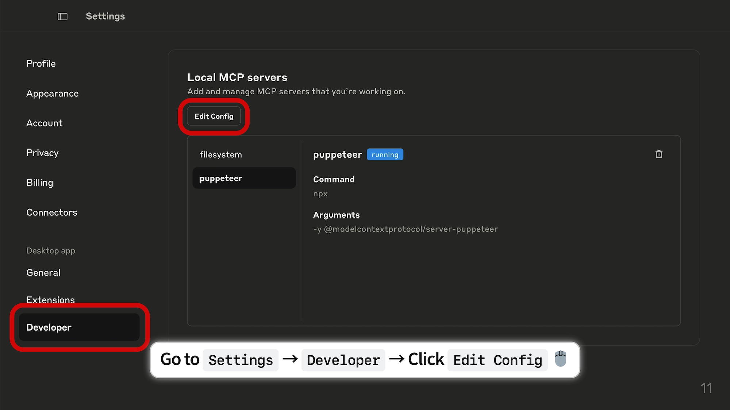Select the Privacy settings item

42,153
